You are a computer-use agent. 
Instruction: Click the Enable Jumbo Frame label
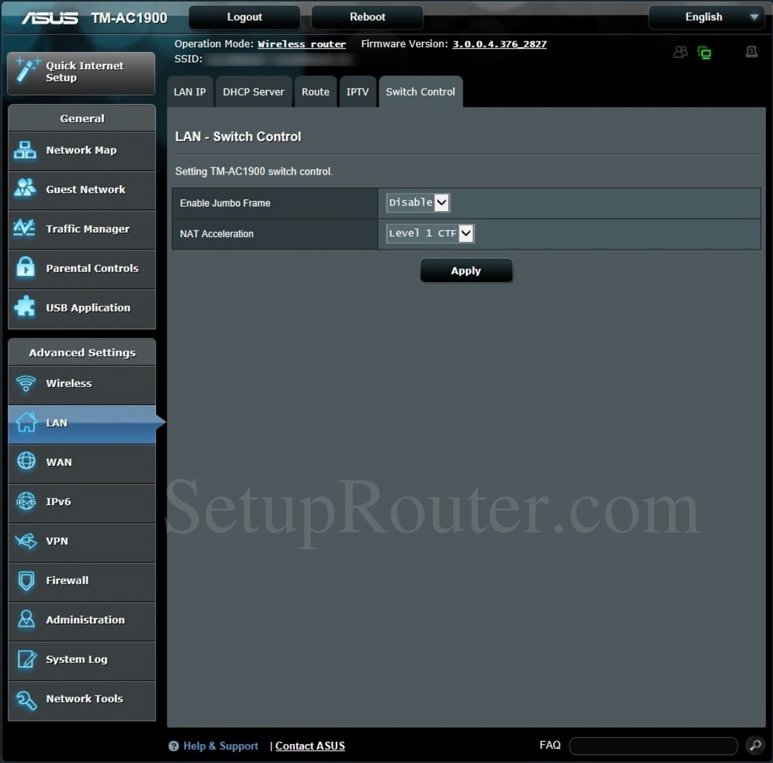(225, 203)
